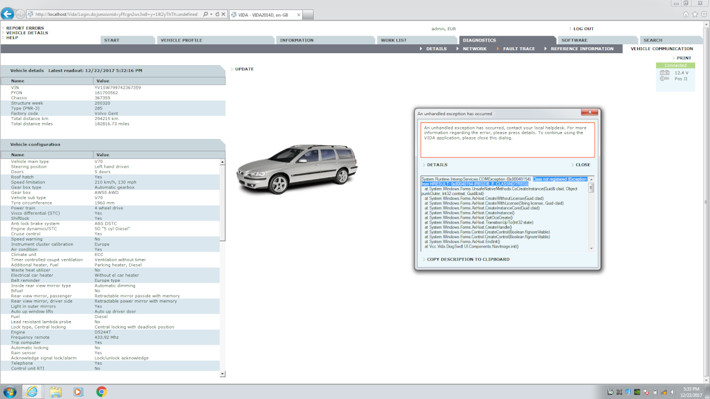Select FAULT TRACE in the diagnostics submenu

518,49
